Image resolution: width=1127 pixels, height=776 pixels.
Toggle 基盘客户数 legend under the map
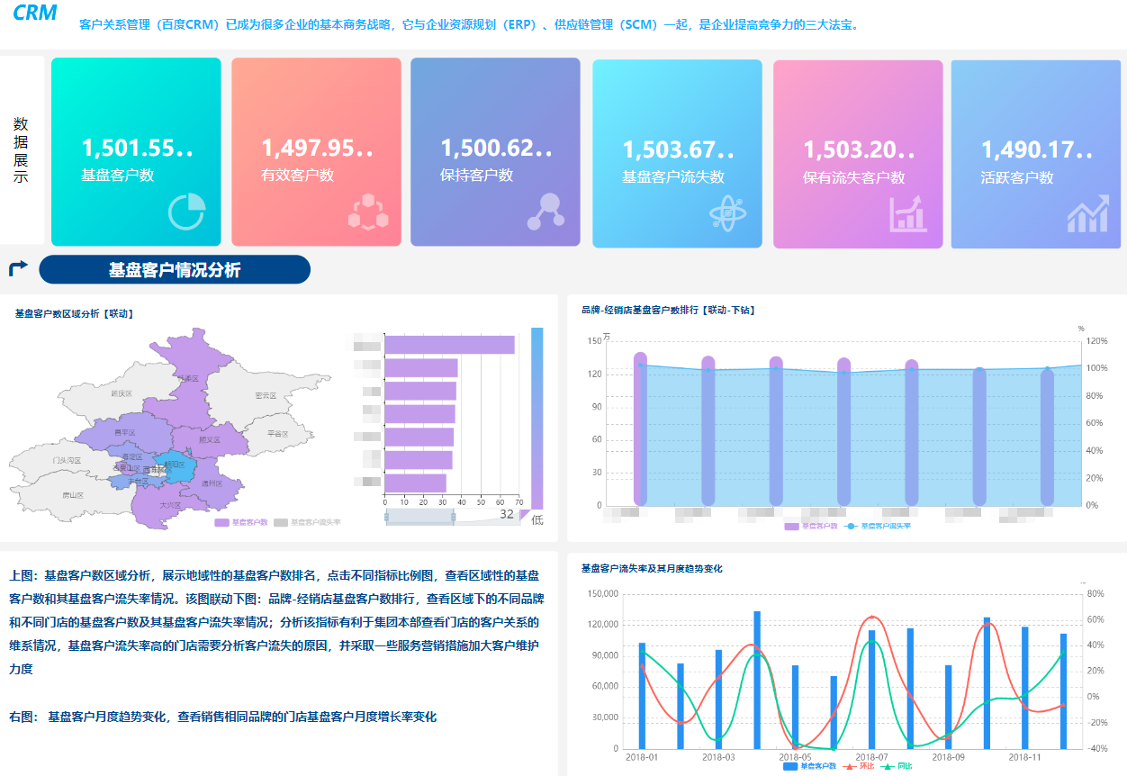point(241,522)
